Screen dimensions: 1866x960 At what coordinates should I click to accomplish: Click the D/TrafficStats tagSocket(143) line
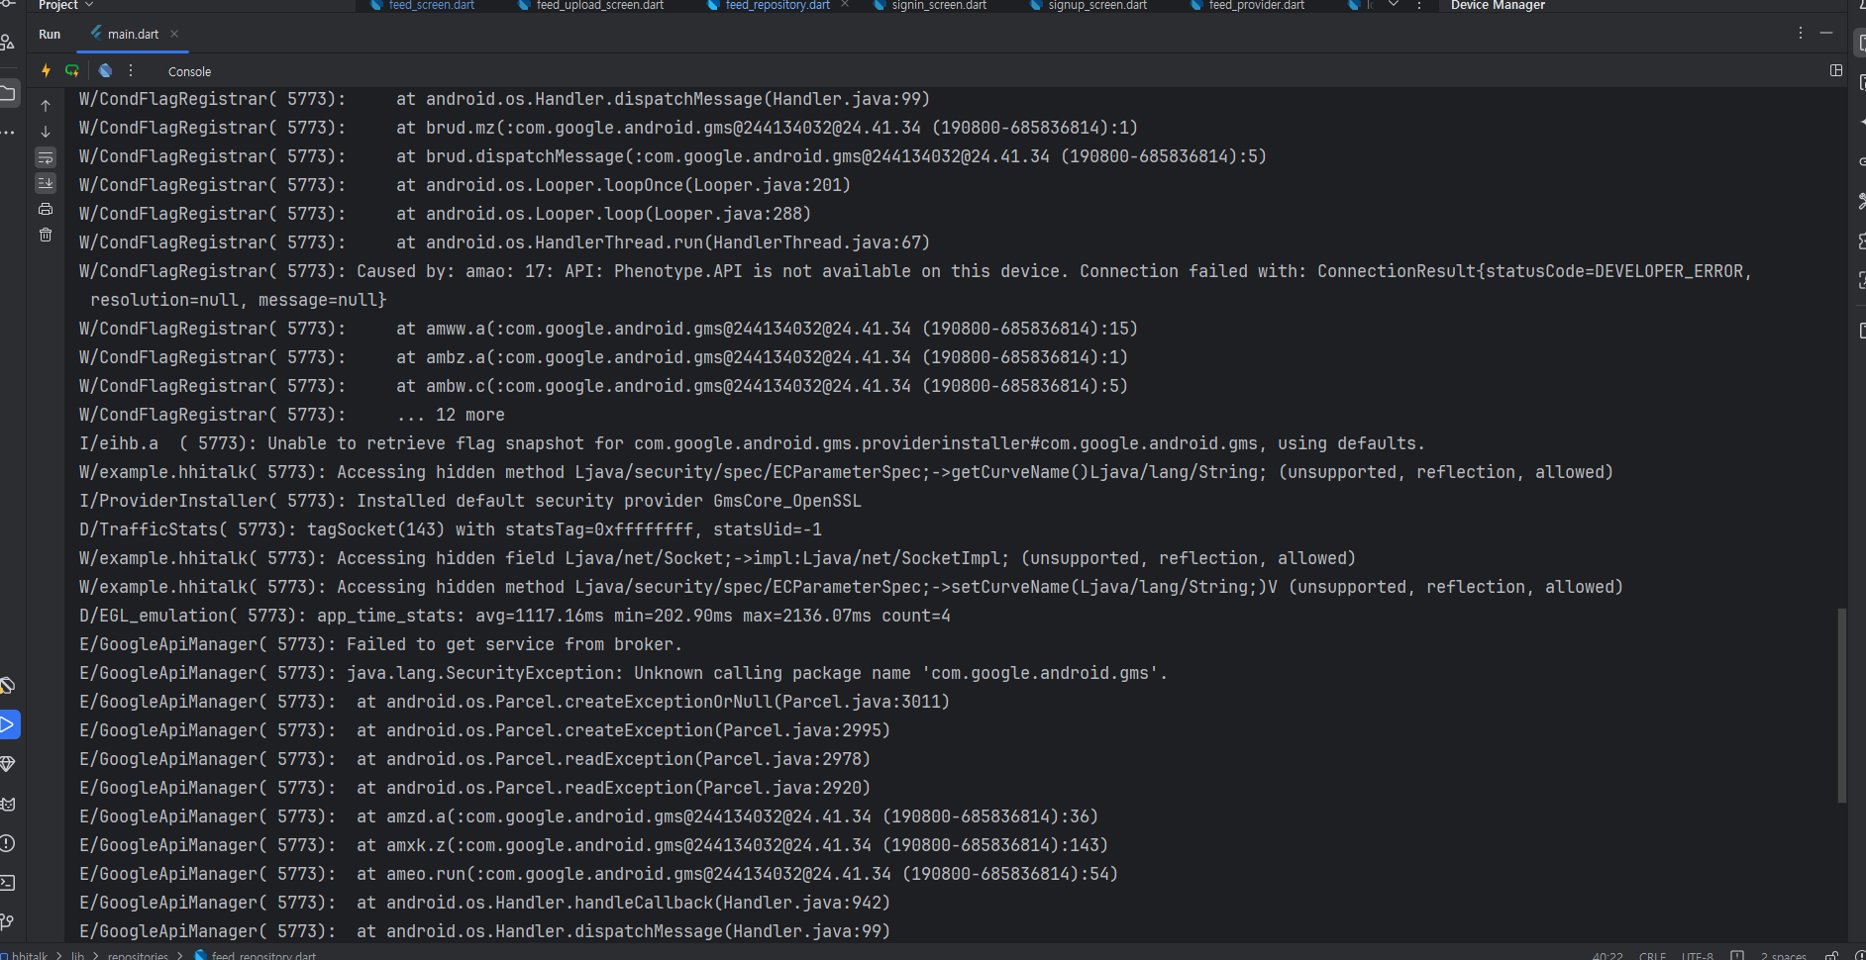[x=450, y=529]
